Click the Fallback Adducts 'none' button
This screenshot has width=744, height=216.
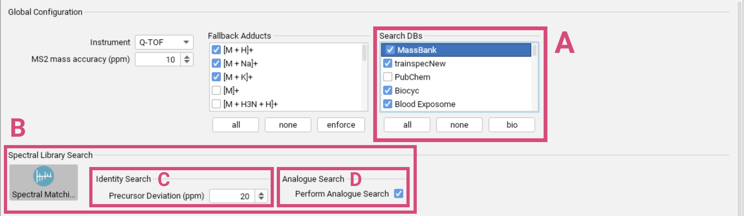288,125
